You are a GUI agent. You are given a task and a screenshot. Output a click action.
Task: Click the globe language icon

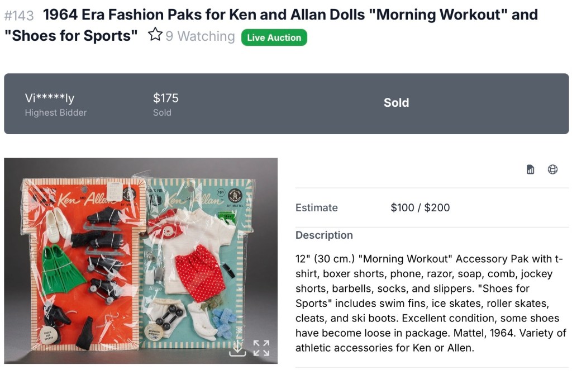click(x=552, y=169)
